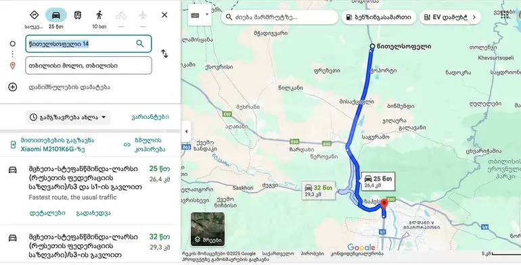This screenshot has height=265, width=521.
Task: Swap origin and destination arrows
Action: (x=164, y=53)
